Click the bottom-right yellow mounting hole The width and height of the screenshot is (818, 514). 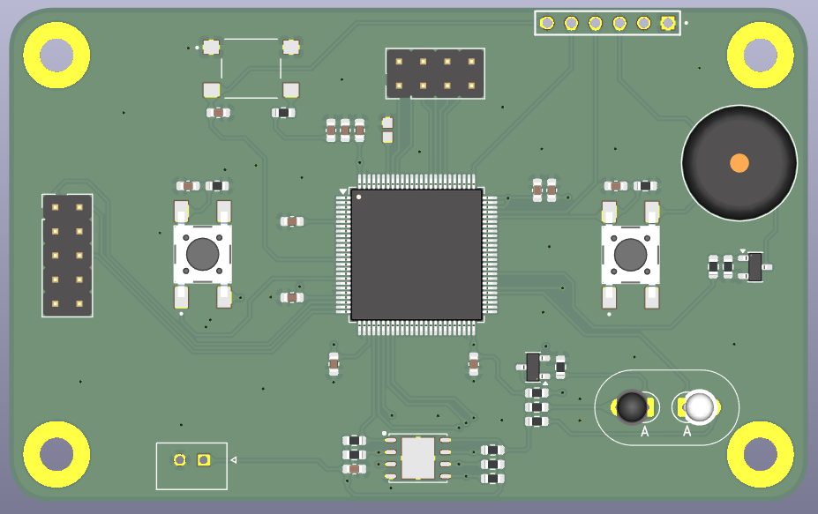[760, 454]
